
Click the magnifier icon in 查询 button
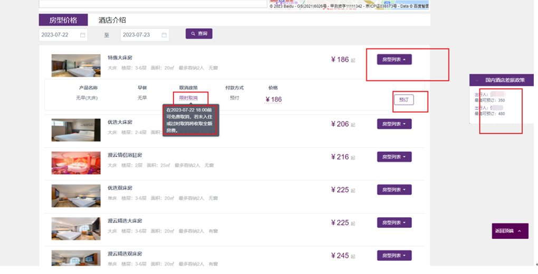click(194, 34)
